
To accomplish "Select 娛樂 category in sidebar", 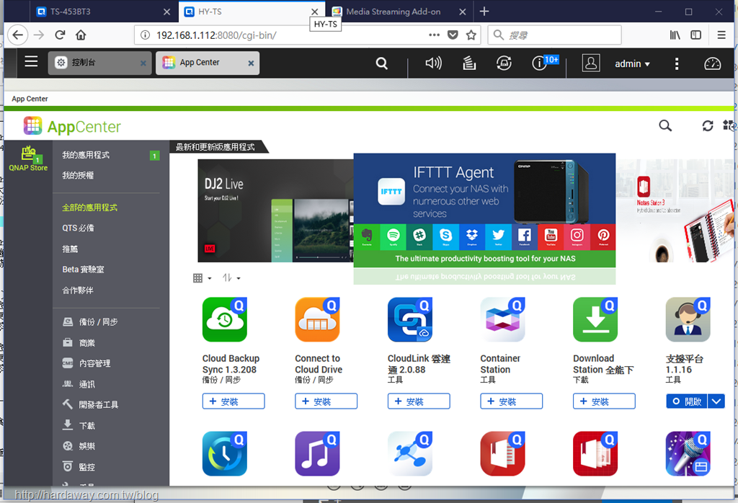I will pos(79,446).
